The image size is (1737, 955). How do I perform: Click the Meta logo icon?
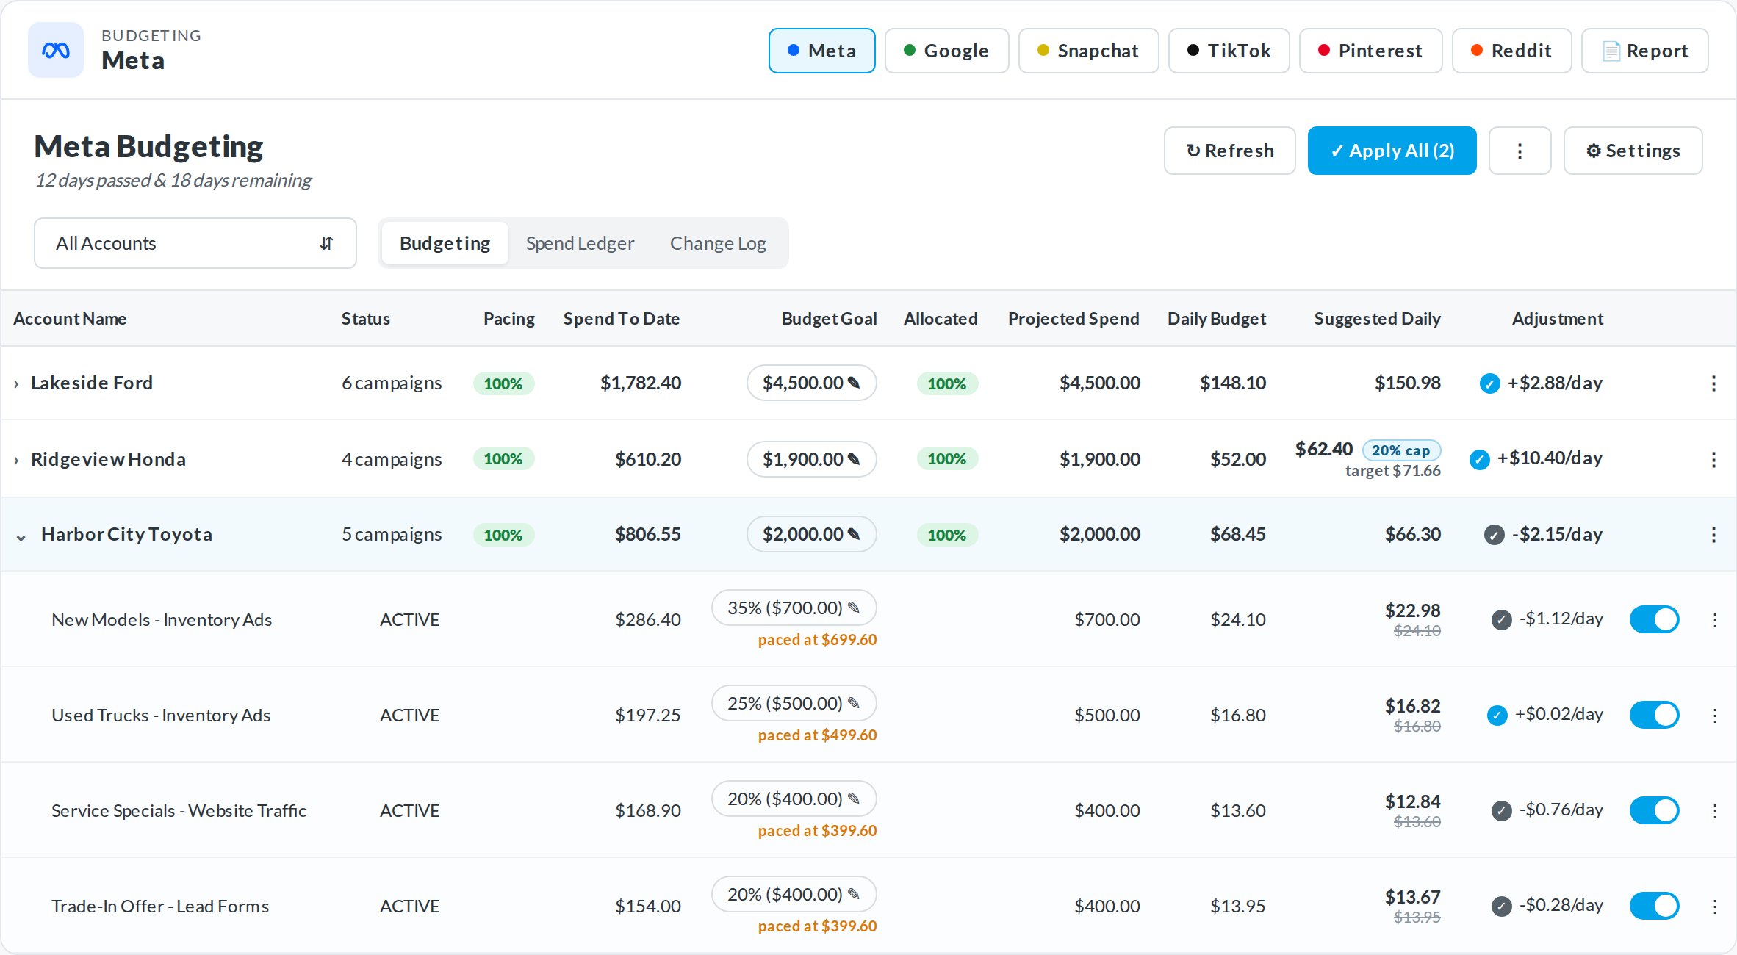point(56,50)
